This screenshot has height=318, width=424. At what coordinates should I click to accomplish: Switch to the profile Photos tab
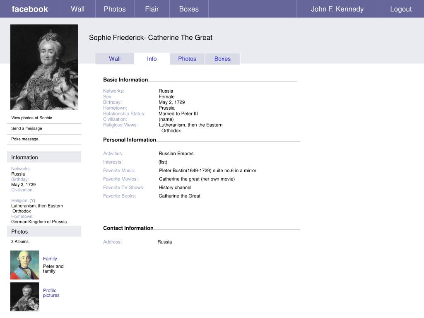[x=187, y=59]
